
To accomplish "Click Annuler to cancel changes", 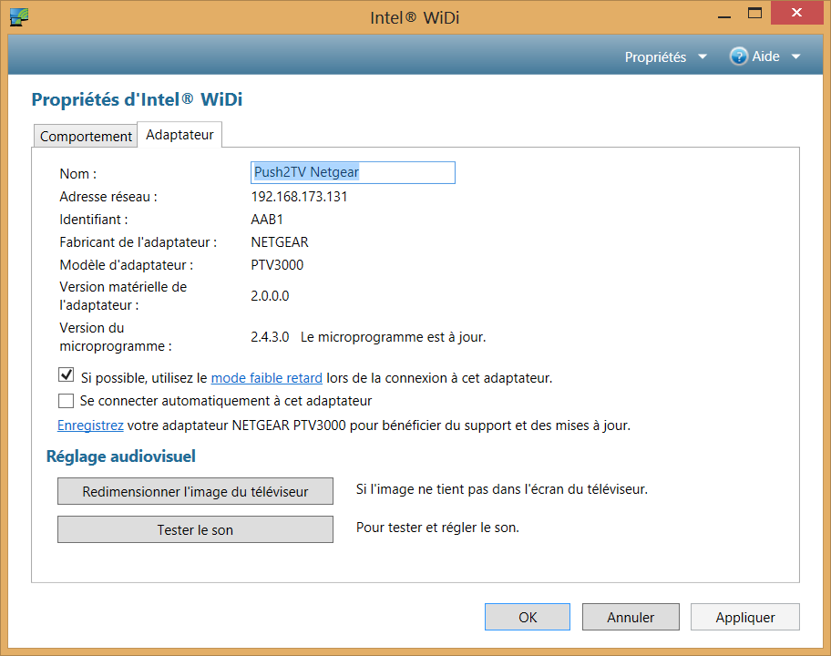I will [x=631, y=617].
